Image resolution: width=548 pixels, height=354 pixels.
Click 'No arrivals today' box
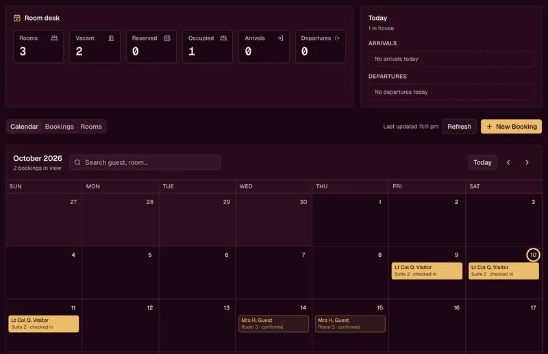[451, 59]
